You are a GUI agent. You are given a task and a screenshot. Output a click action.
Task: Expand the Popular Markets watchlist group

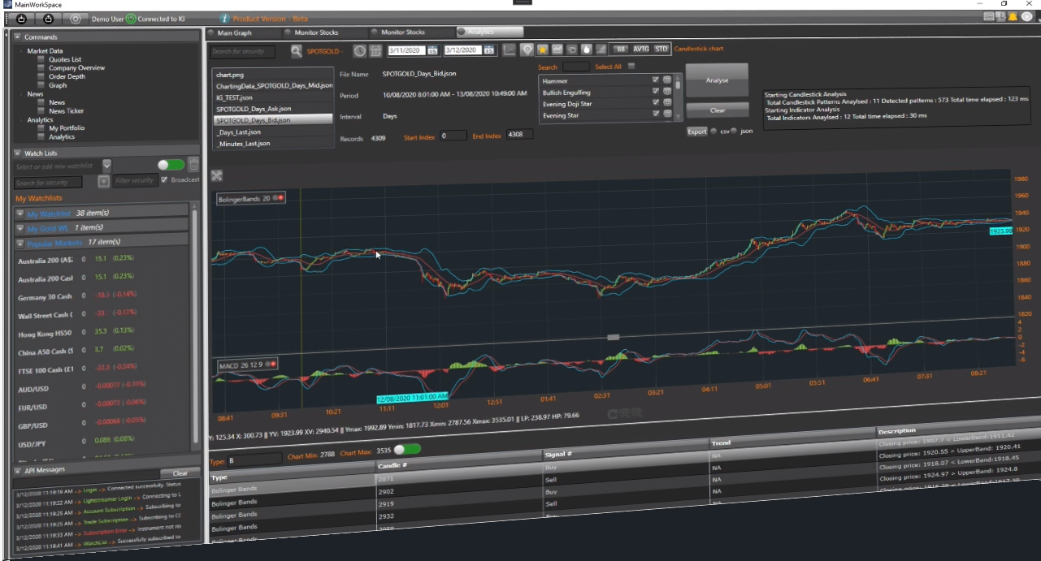coord(20,243)
